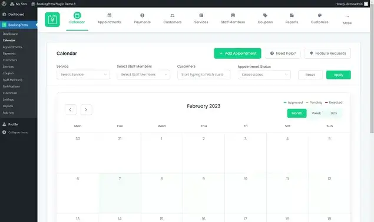The width and height of the screenshot is (374, 222).
Task: Open Appointments in sidebar submenu
Action: point(12,47)
